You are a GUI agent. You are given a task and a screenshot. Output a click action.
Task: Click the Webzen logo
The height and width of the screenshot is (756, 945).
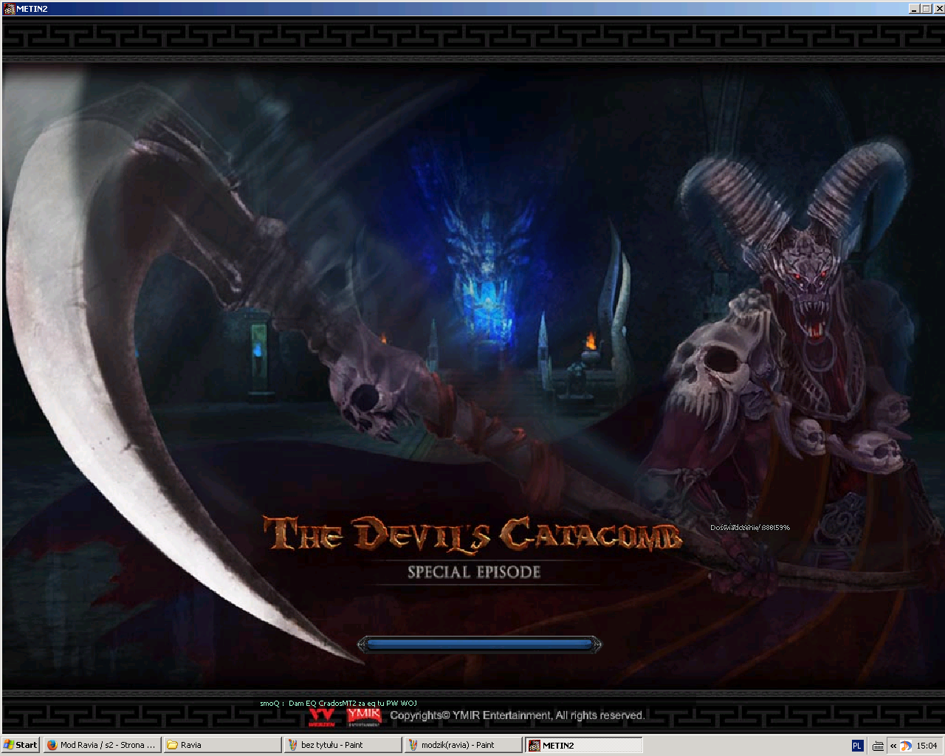322,718
